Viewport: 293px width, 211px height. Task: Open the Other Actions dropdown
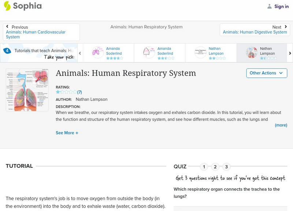tap(266, 73)
